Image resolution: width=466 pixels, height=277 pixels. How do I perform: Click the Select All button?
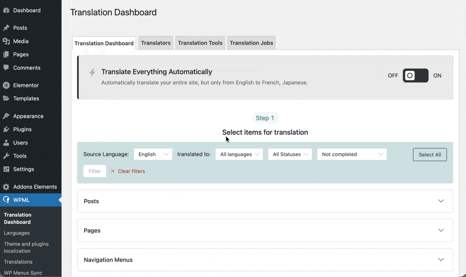click(430, 154)
